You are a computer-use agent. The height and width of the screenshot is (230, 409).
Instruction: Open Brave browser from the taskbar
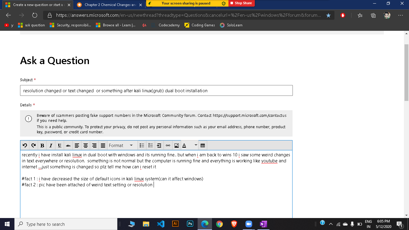tap(234, 224)
